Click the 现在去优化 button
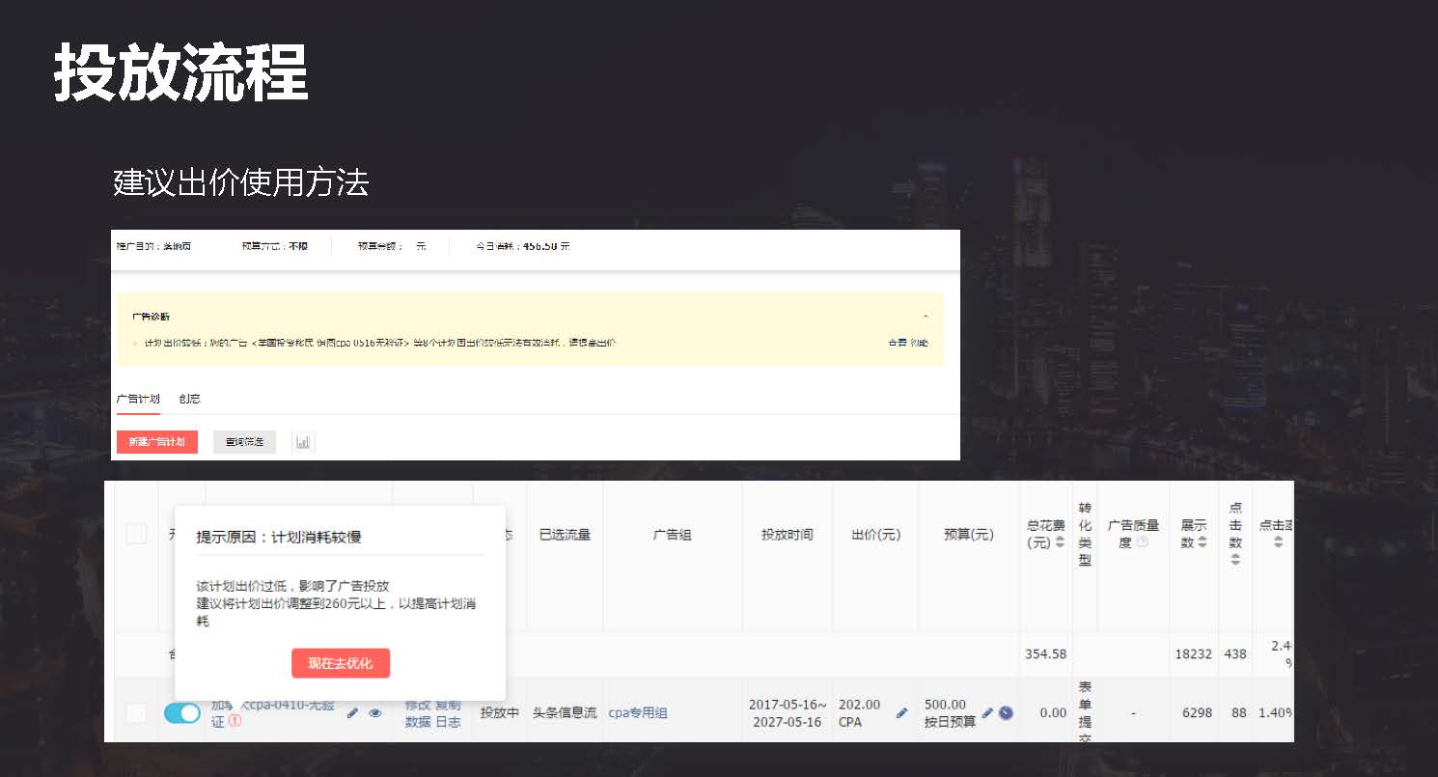This screenshot has width=1438, height=777. [341, 663]
